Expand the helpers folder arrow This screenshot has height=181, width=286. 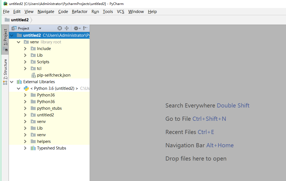pos(25,141)
